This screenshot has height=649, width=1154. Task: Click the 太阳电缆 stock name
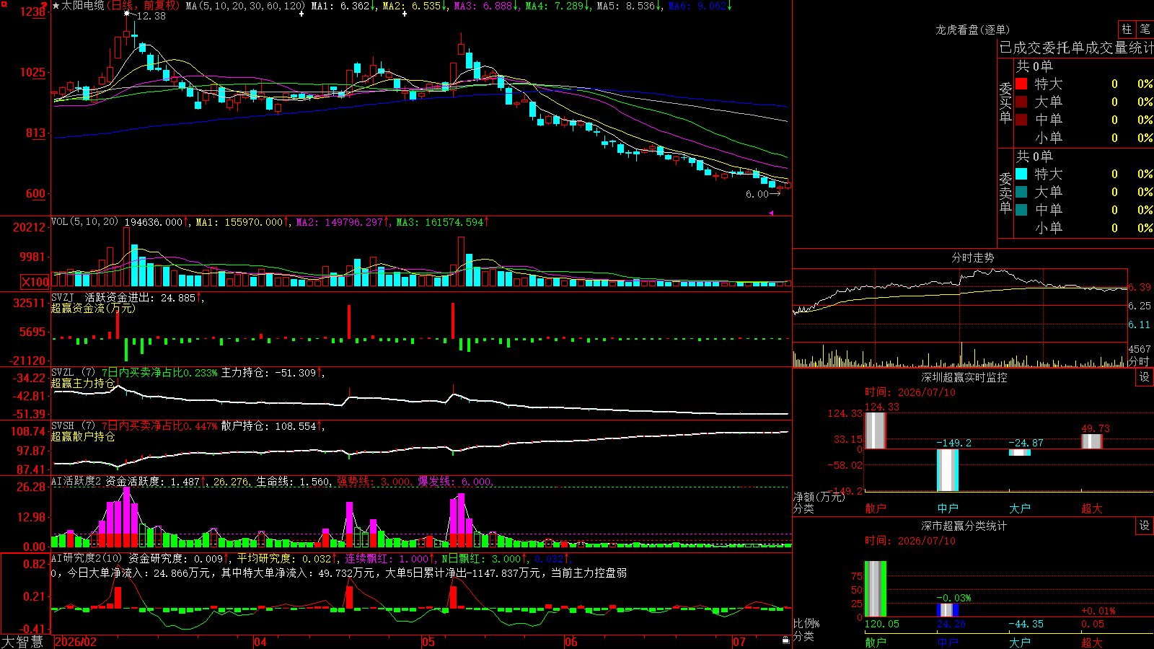83,6
